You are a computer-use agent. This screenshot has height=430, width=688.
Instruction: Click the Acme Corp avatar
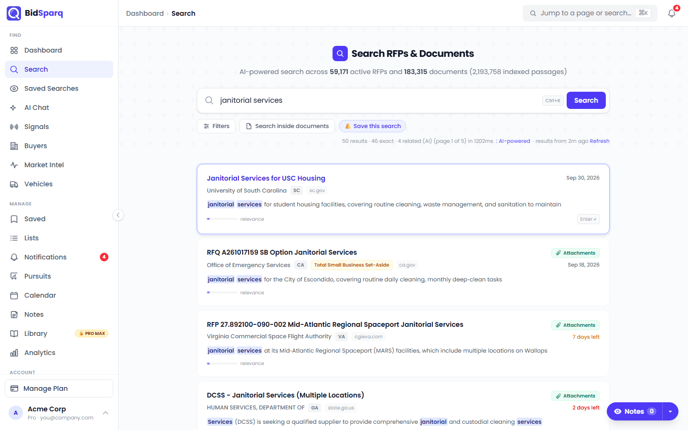(16, 413)
